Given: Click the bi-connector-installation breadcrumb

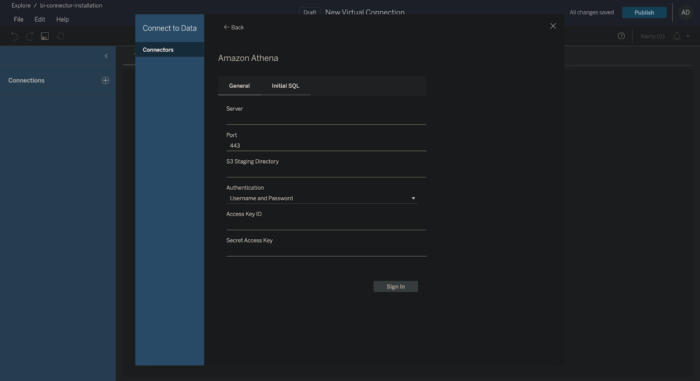Looking at the screenshot, I should 71,5.
